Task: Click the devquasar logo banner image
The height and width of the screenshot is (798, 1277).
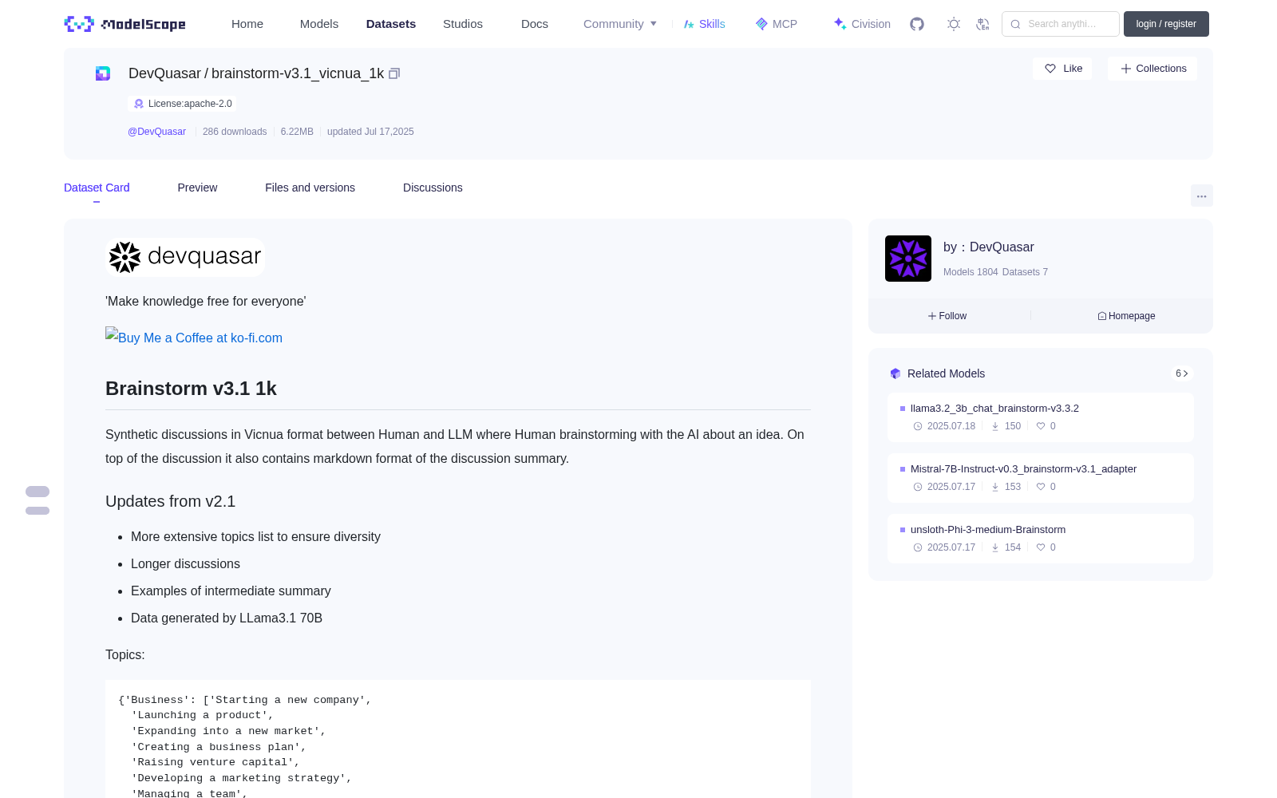Action: tap(185, 257)
